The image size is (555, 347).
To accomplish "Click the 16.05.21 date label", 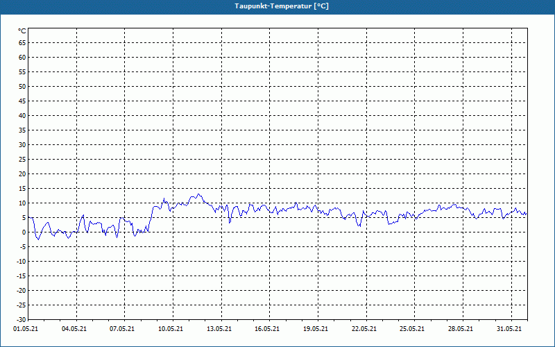I will (x=267, y=329).
